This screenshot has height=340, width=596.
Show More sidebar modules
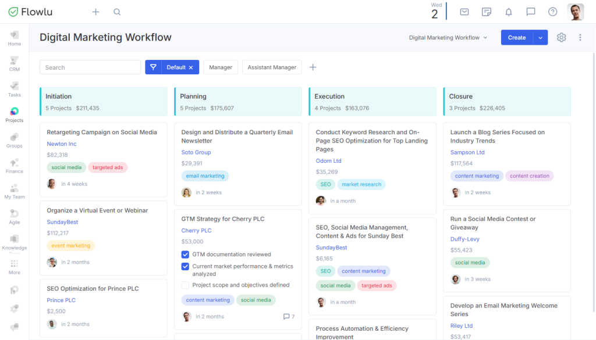coord(15,267)
